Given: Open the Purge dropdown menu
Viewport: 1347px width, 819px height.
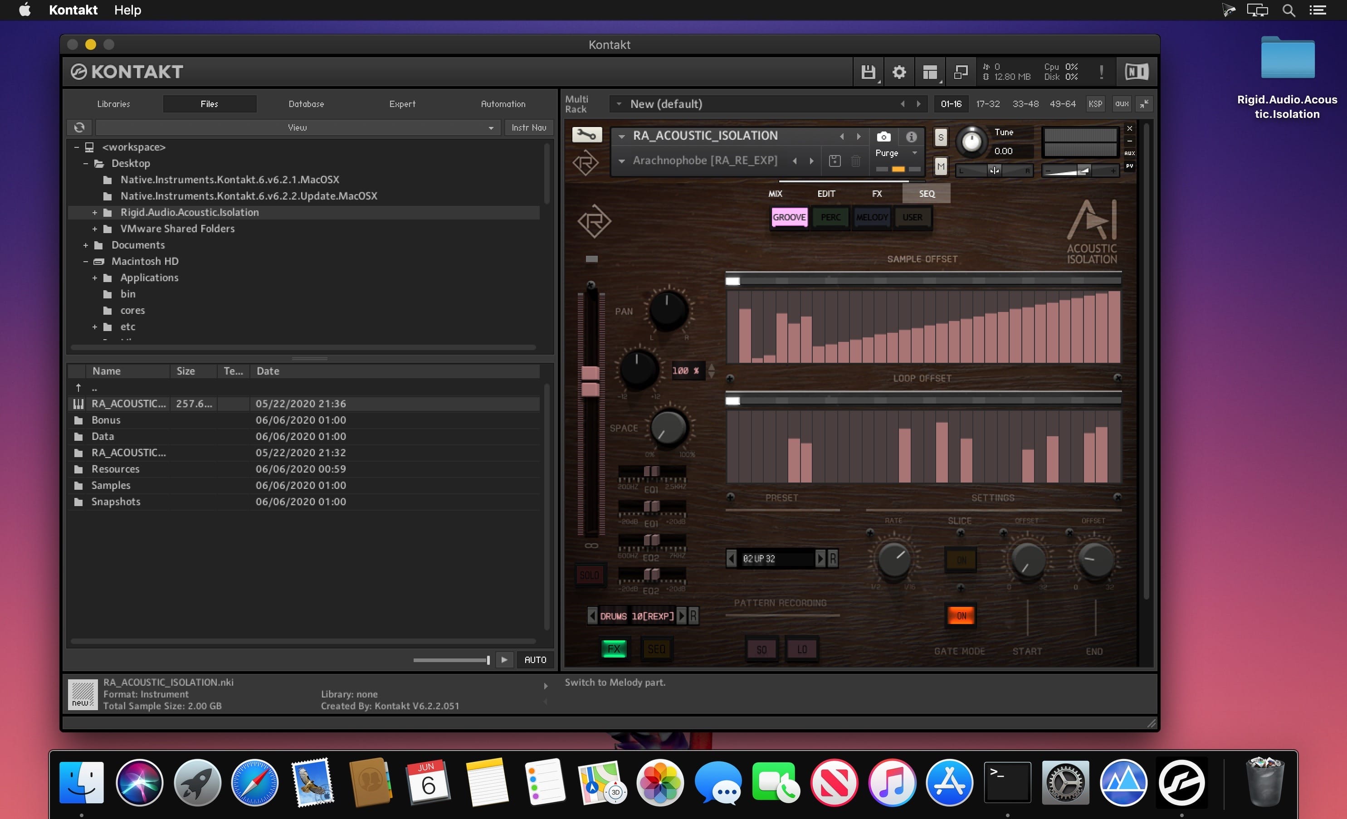Looking at the screenshot, I should (x=897, y=153).
